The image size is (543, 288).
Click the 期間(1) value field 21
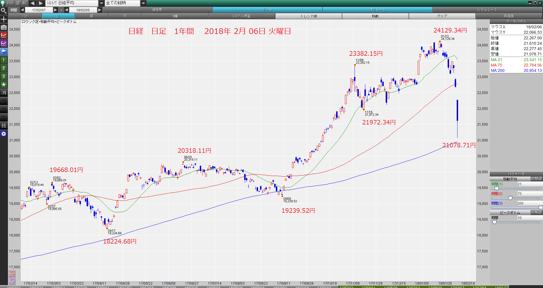pos(529,184)
